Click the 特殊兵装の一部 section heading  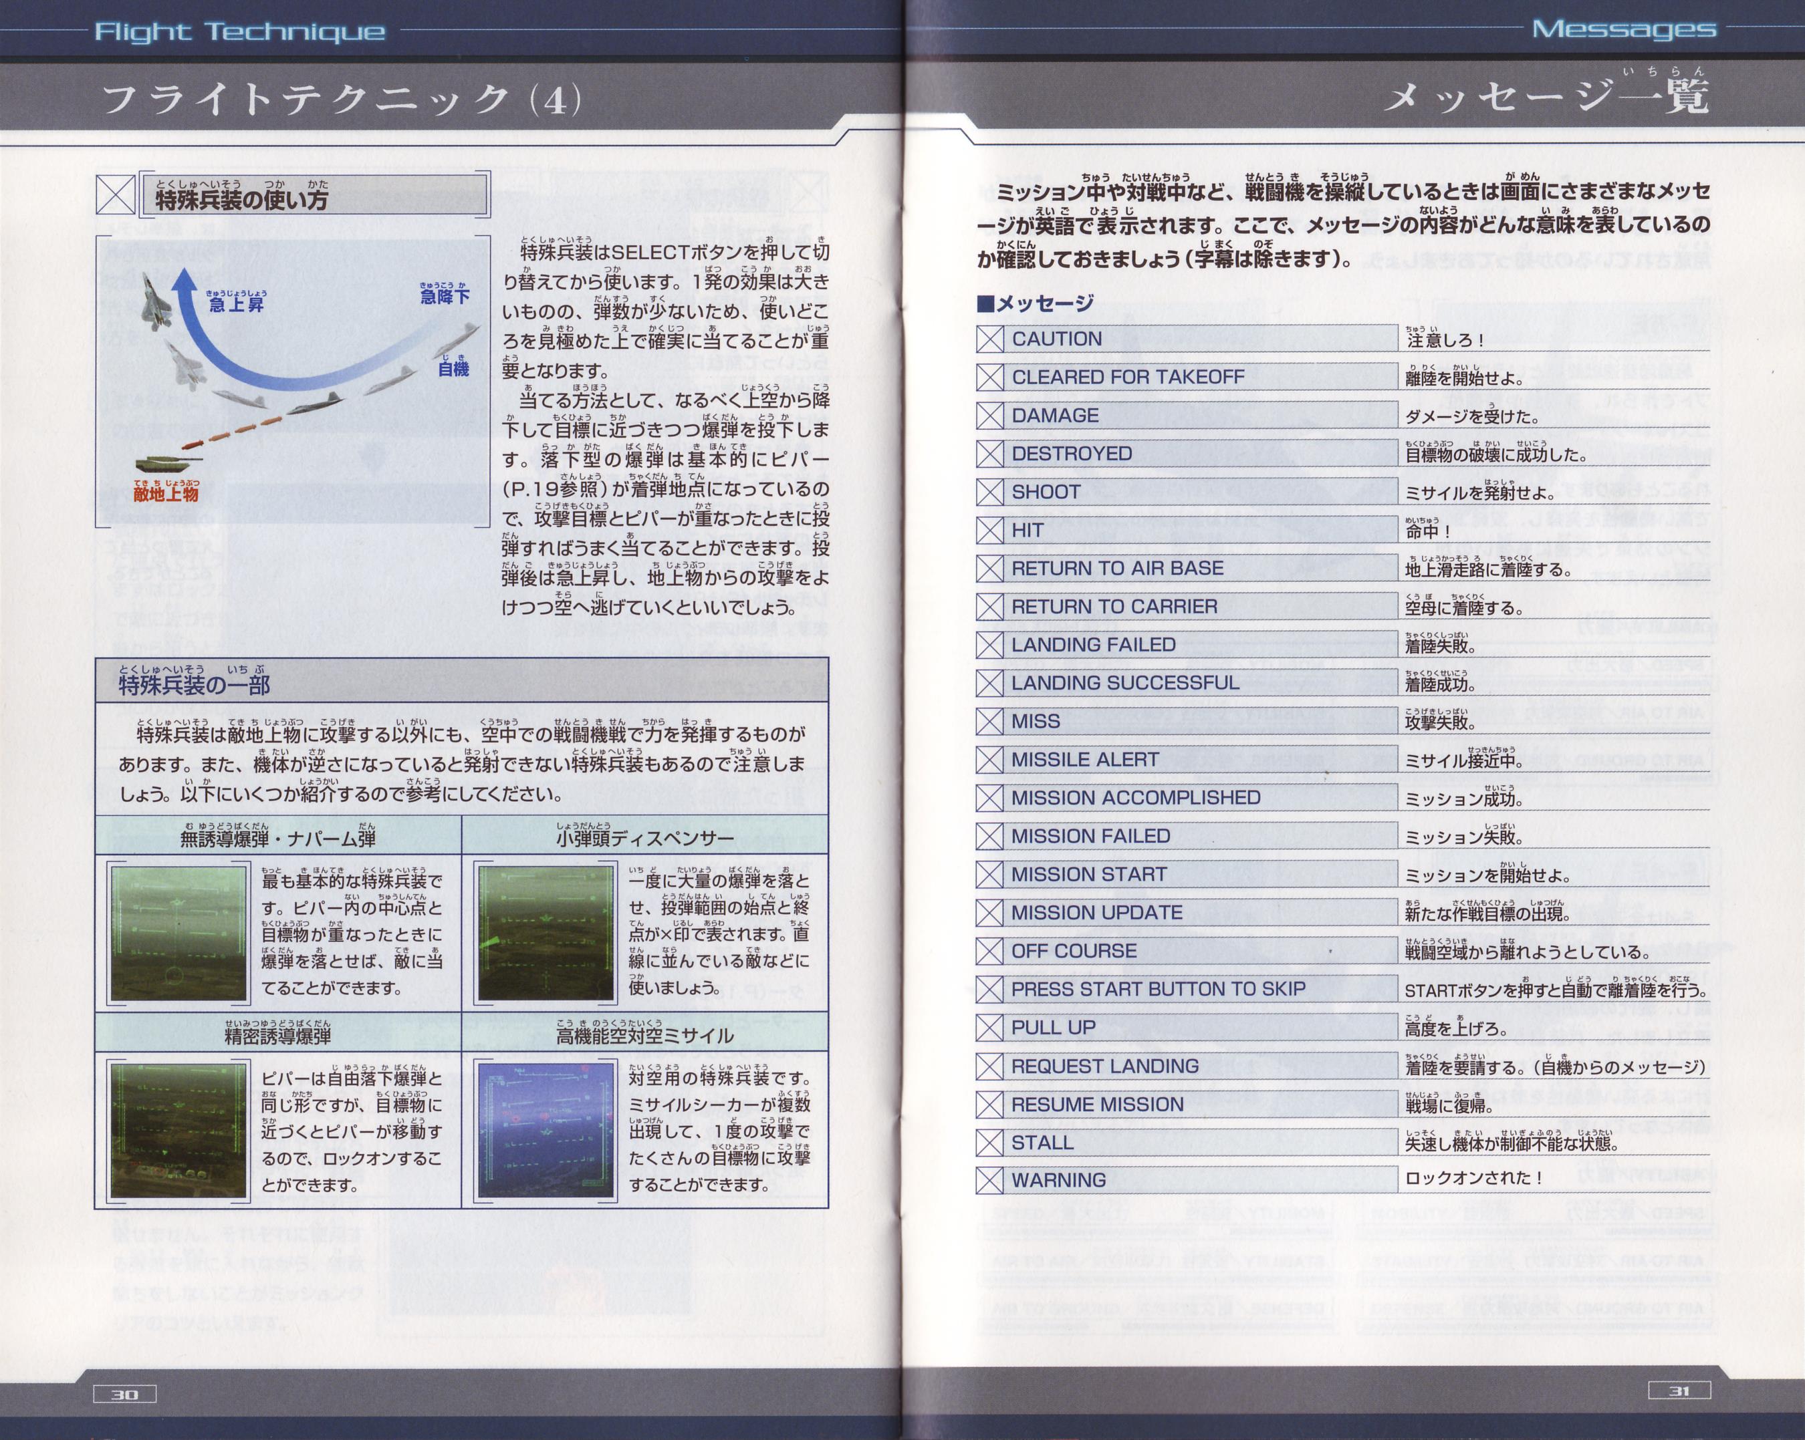[x=195, y=686]
